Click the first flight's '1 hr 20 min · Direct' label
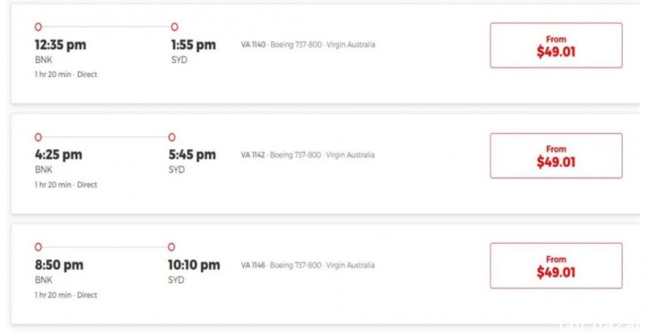649x334 pixels. (x=66, y=75)
